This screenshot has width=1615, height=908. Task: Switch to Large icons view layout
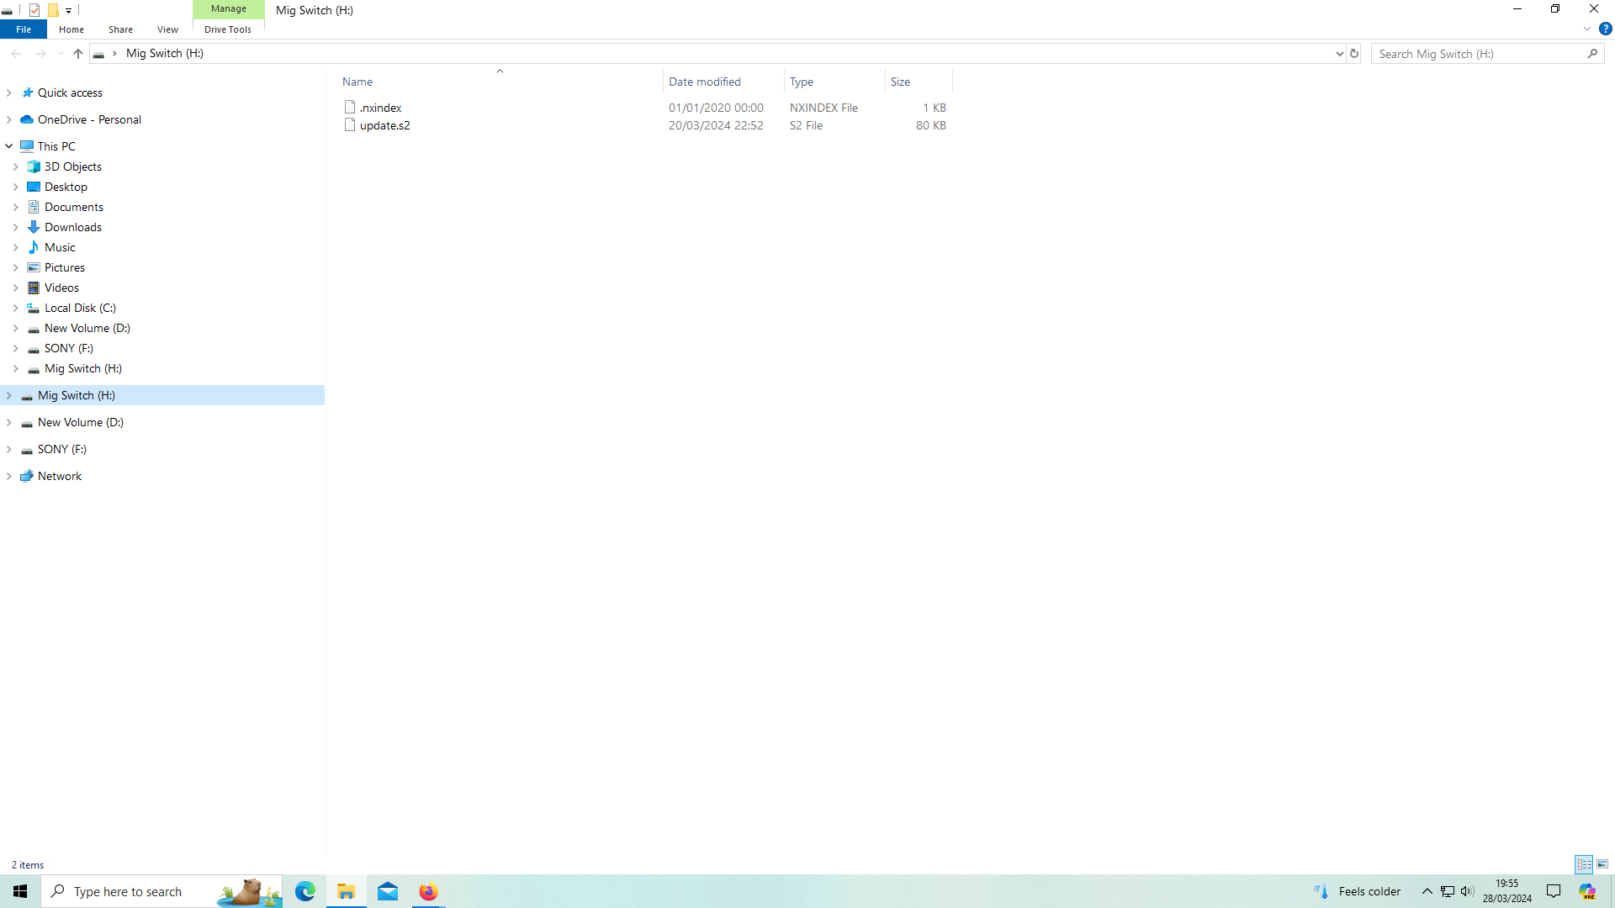pyautogui.click(x=1602, y=864)
